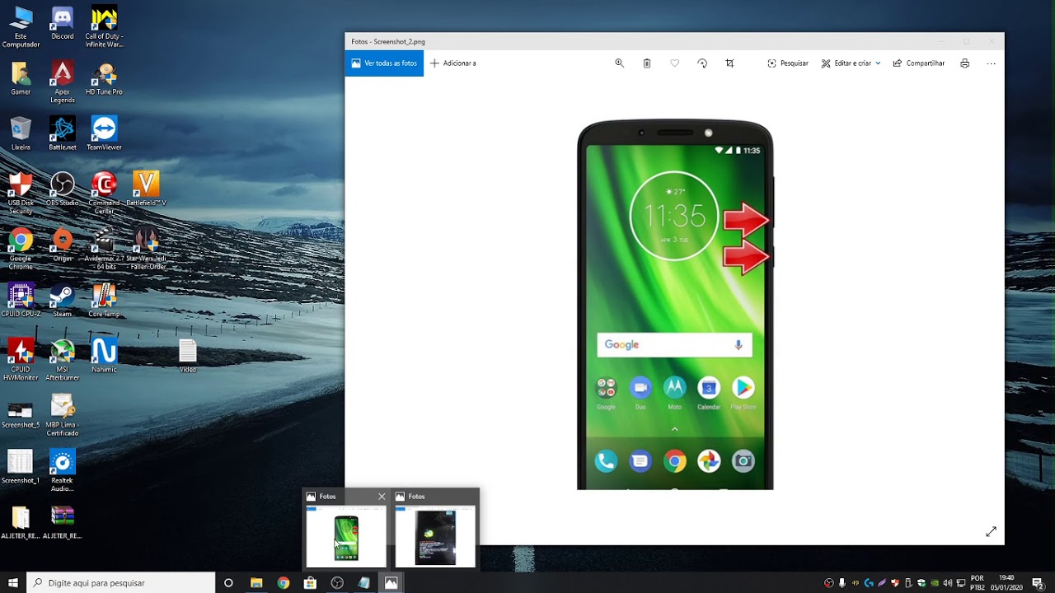1055x593 pixels.
Task: Launch Google Chrome from the taskbar
Action: pyautogui.click(x=284, y=582)
